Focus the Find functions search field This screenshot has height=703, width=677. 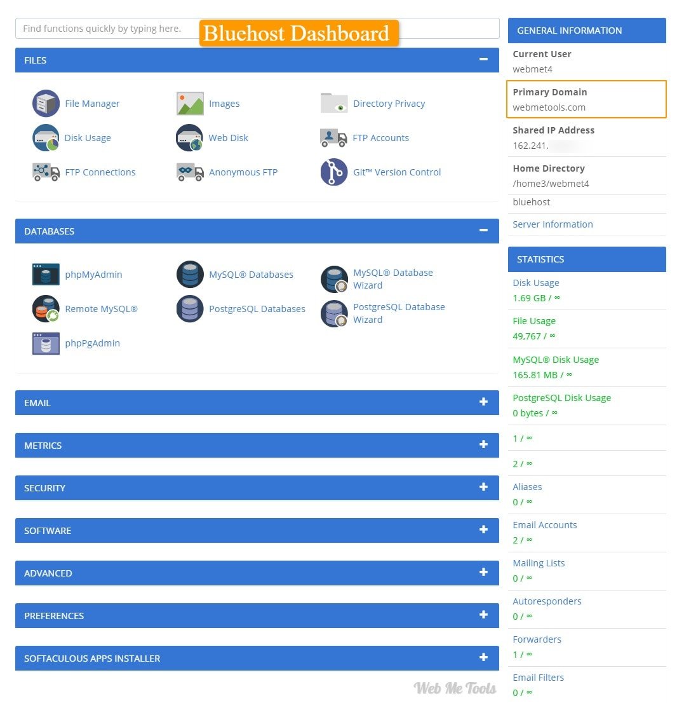[257, 28]
